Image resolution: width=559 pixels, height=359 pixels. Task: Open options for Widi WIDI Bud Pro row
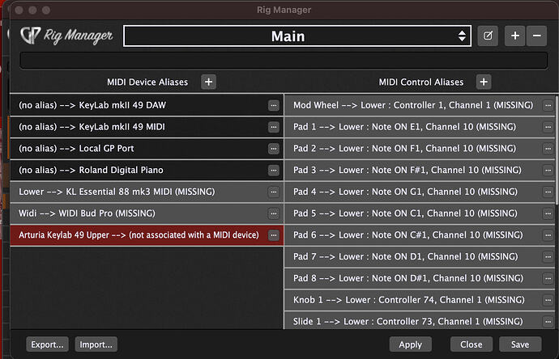click(274, 213)
